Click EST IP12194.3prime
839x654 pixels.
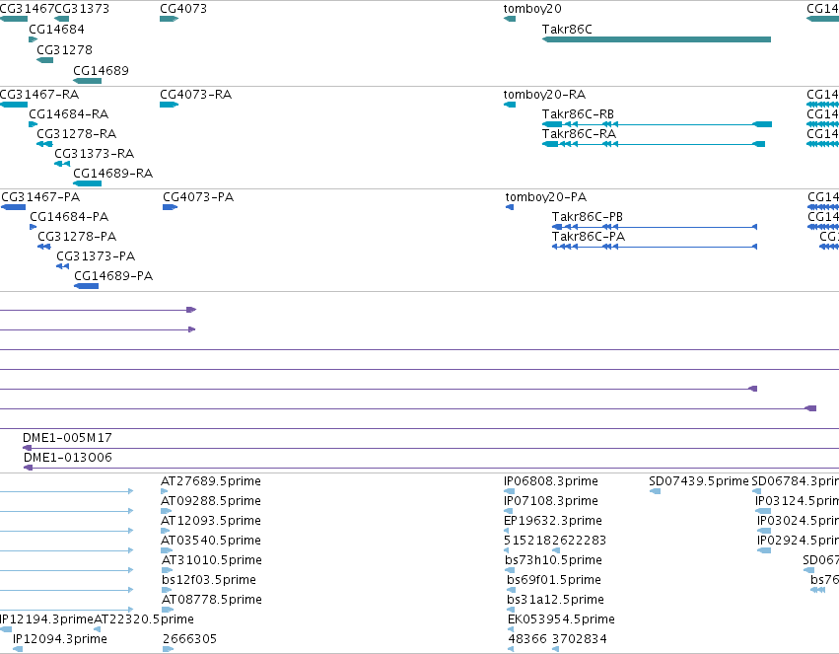coord(6,629)
